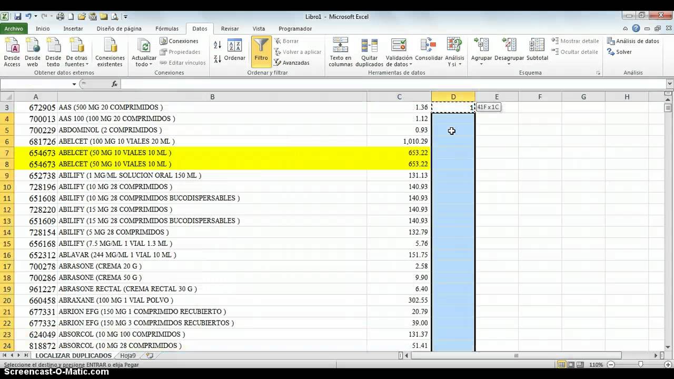Click the Conexiones button in the ribbon

179,41
